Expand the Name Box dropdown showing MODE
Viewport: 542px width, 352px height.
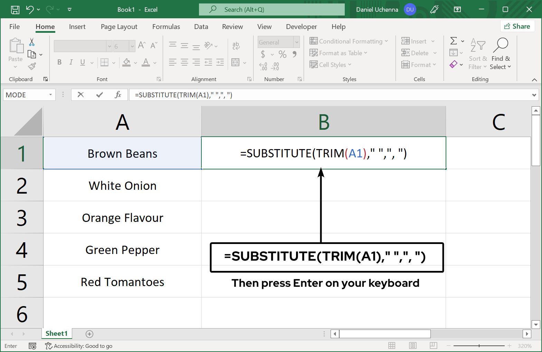pos(50,95)
